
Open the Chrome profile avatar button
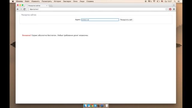point(174,5)
